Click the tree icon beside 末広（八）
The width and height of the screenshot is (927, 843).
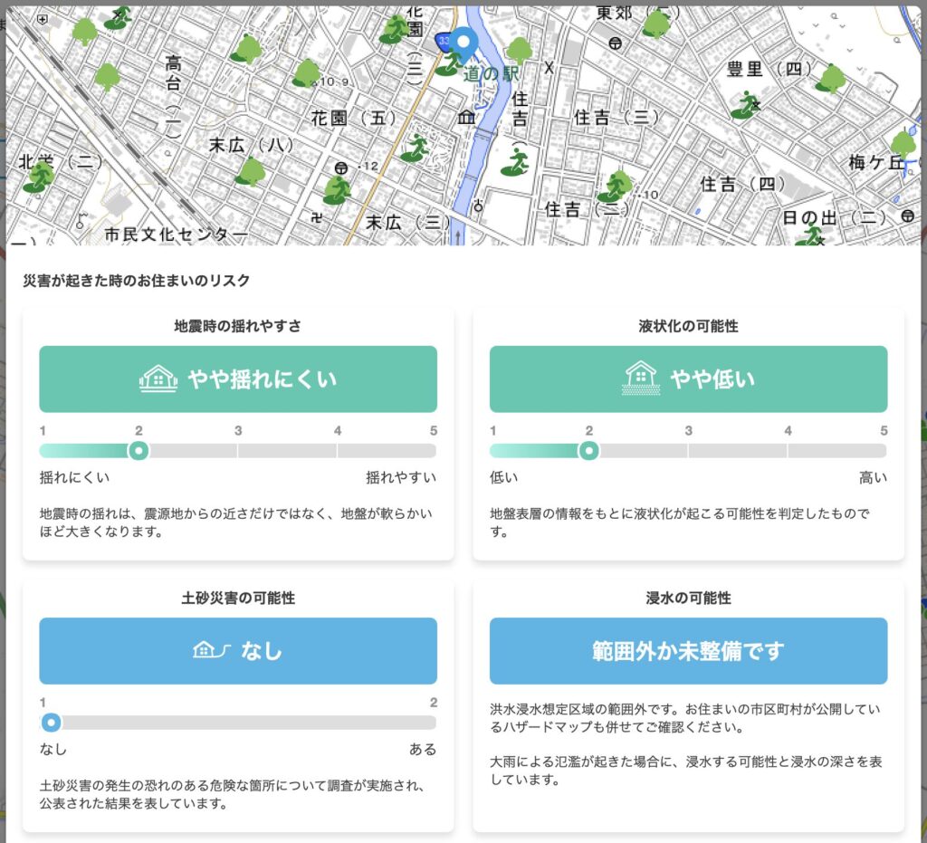click(x=251, y=170)
